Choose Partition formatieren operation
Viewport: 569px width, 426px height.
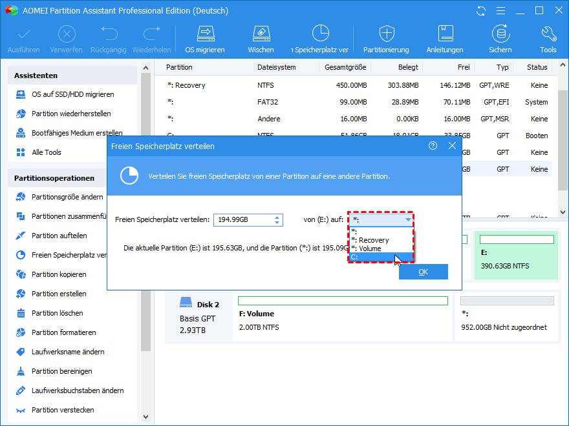[56, 332]
